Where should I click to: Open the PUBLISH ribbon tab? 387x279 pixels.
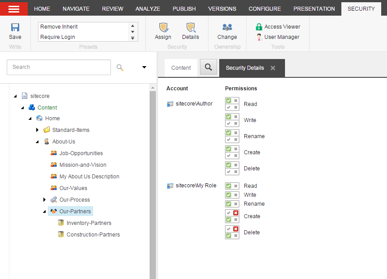(x=184, y=9)
